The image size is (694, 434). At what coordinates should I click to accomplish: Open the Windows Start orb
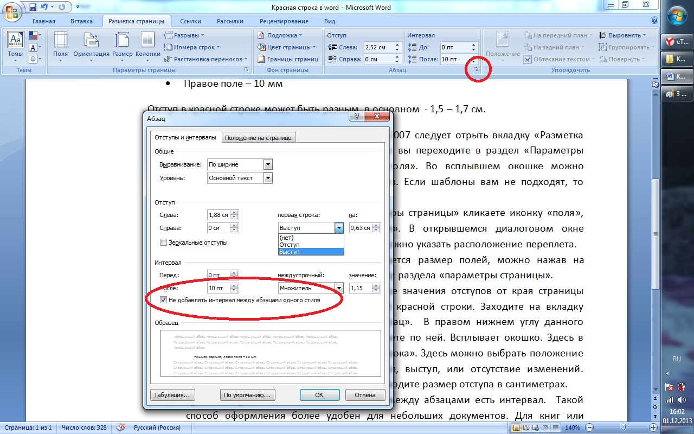678,15
